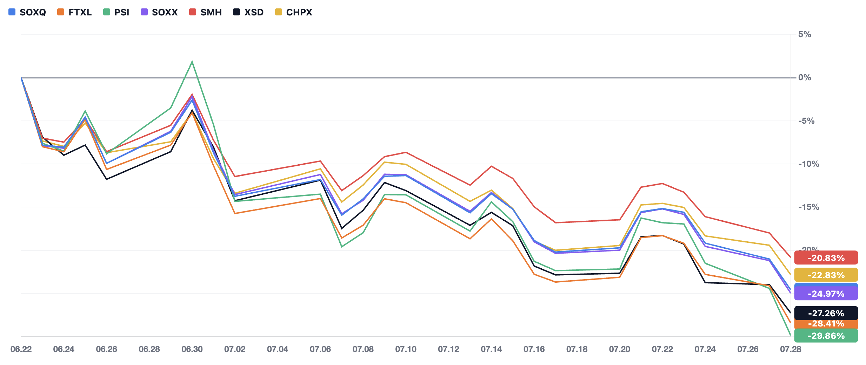Click the -29.86% green value badge
Image resolution: width=866 pixels, height=365 pixels.
pos(826,336)
